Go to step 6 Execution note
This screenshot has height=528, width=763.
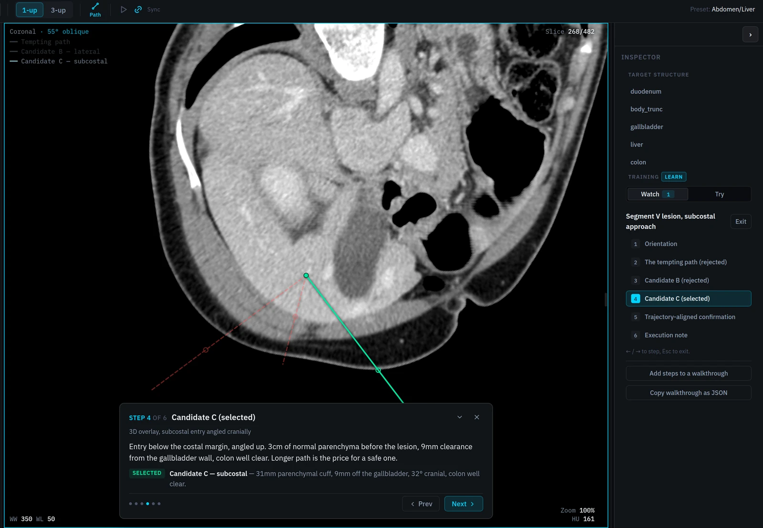pyautogui.click(x=689, y=335)
